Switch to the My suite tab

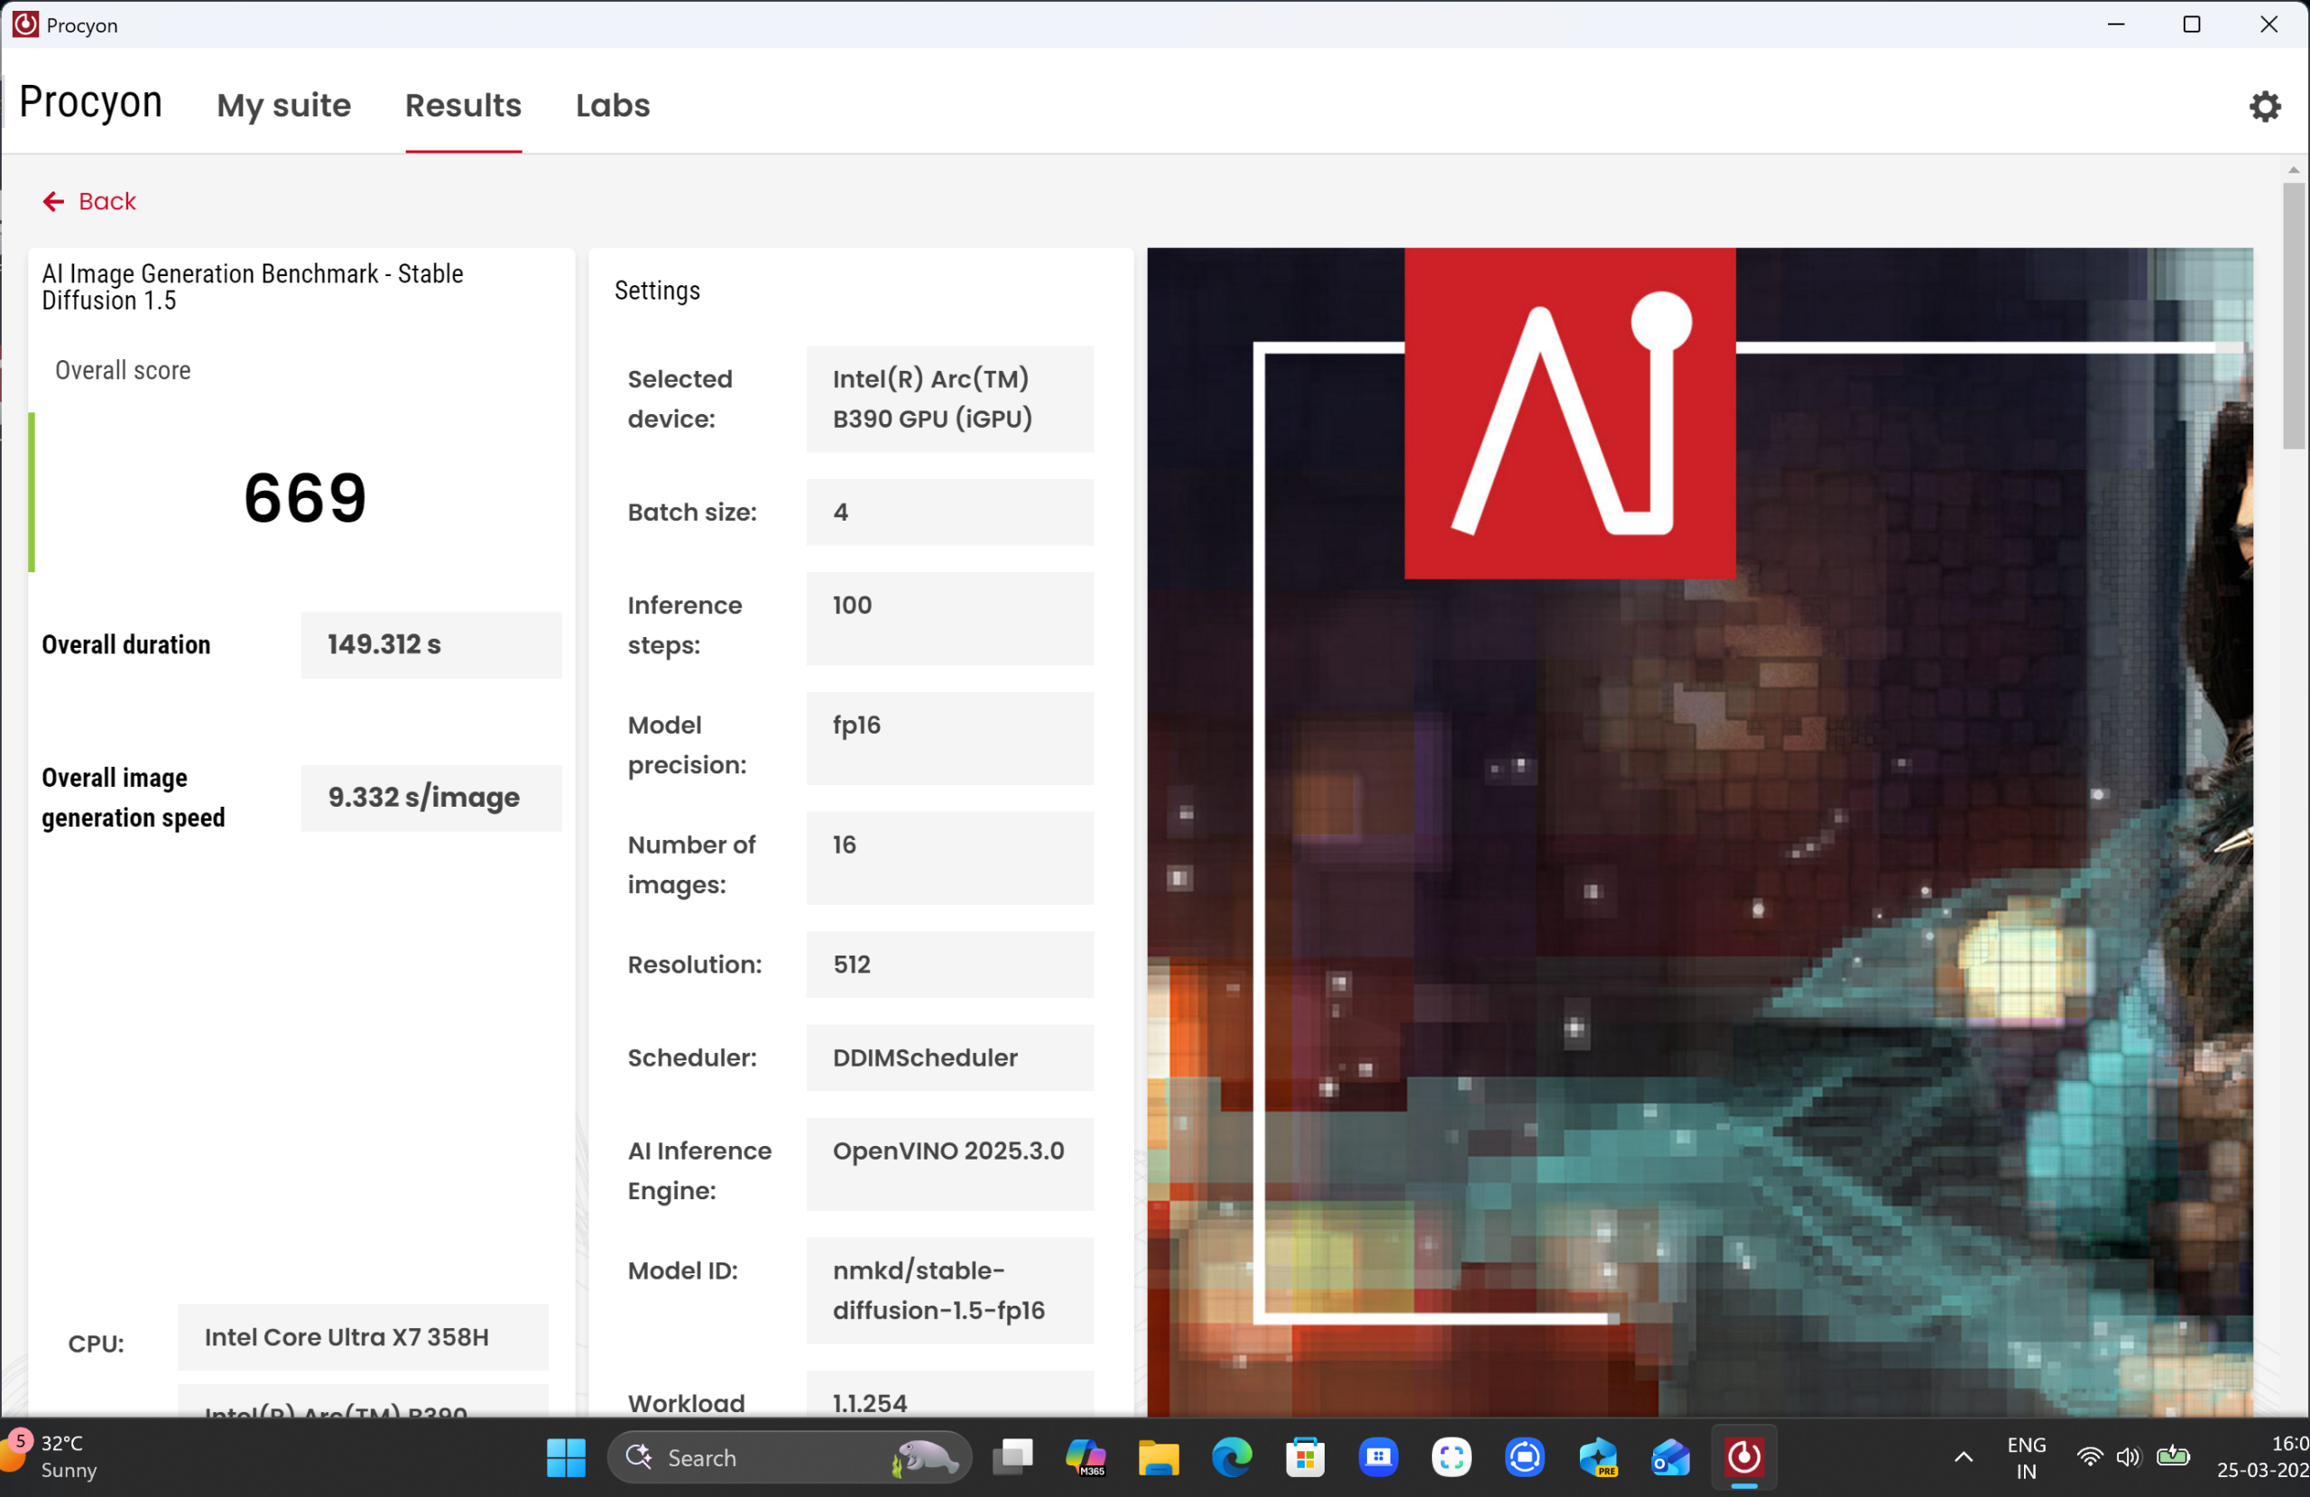click(283, 105)
